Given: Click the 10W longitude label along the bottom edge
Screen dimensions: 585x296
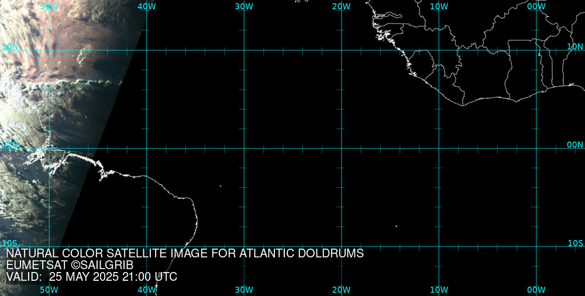Looking at the screenshot, I should (x=439, y=290).
